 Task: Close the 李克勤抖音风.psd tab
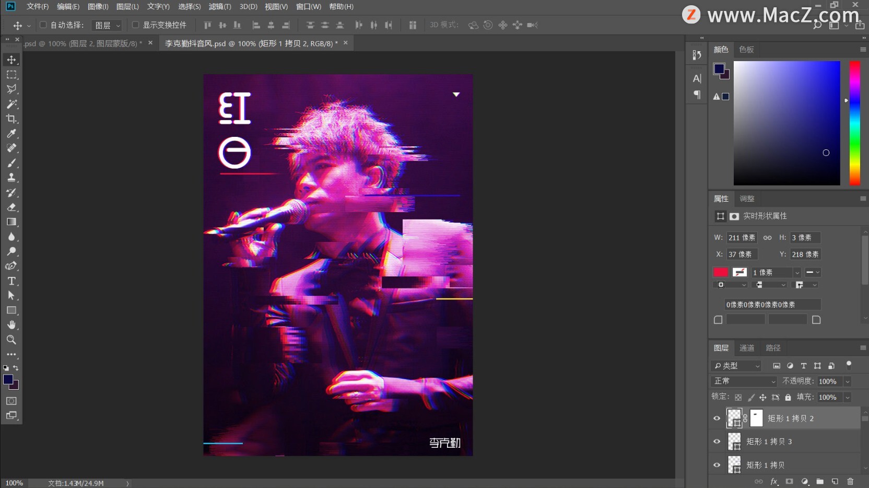point(345,43)
